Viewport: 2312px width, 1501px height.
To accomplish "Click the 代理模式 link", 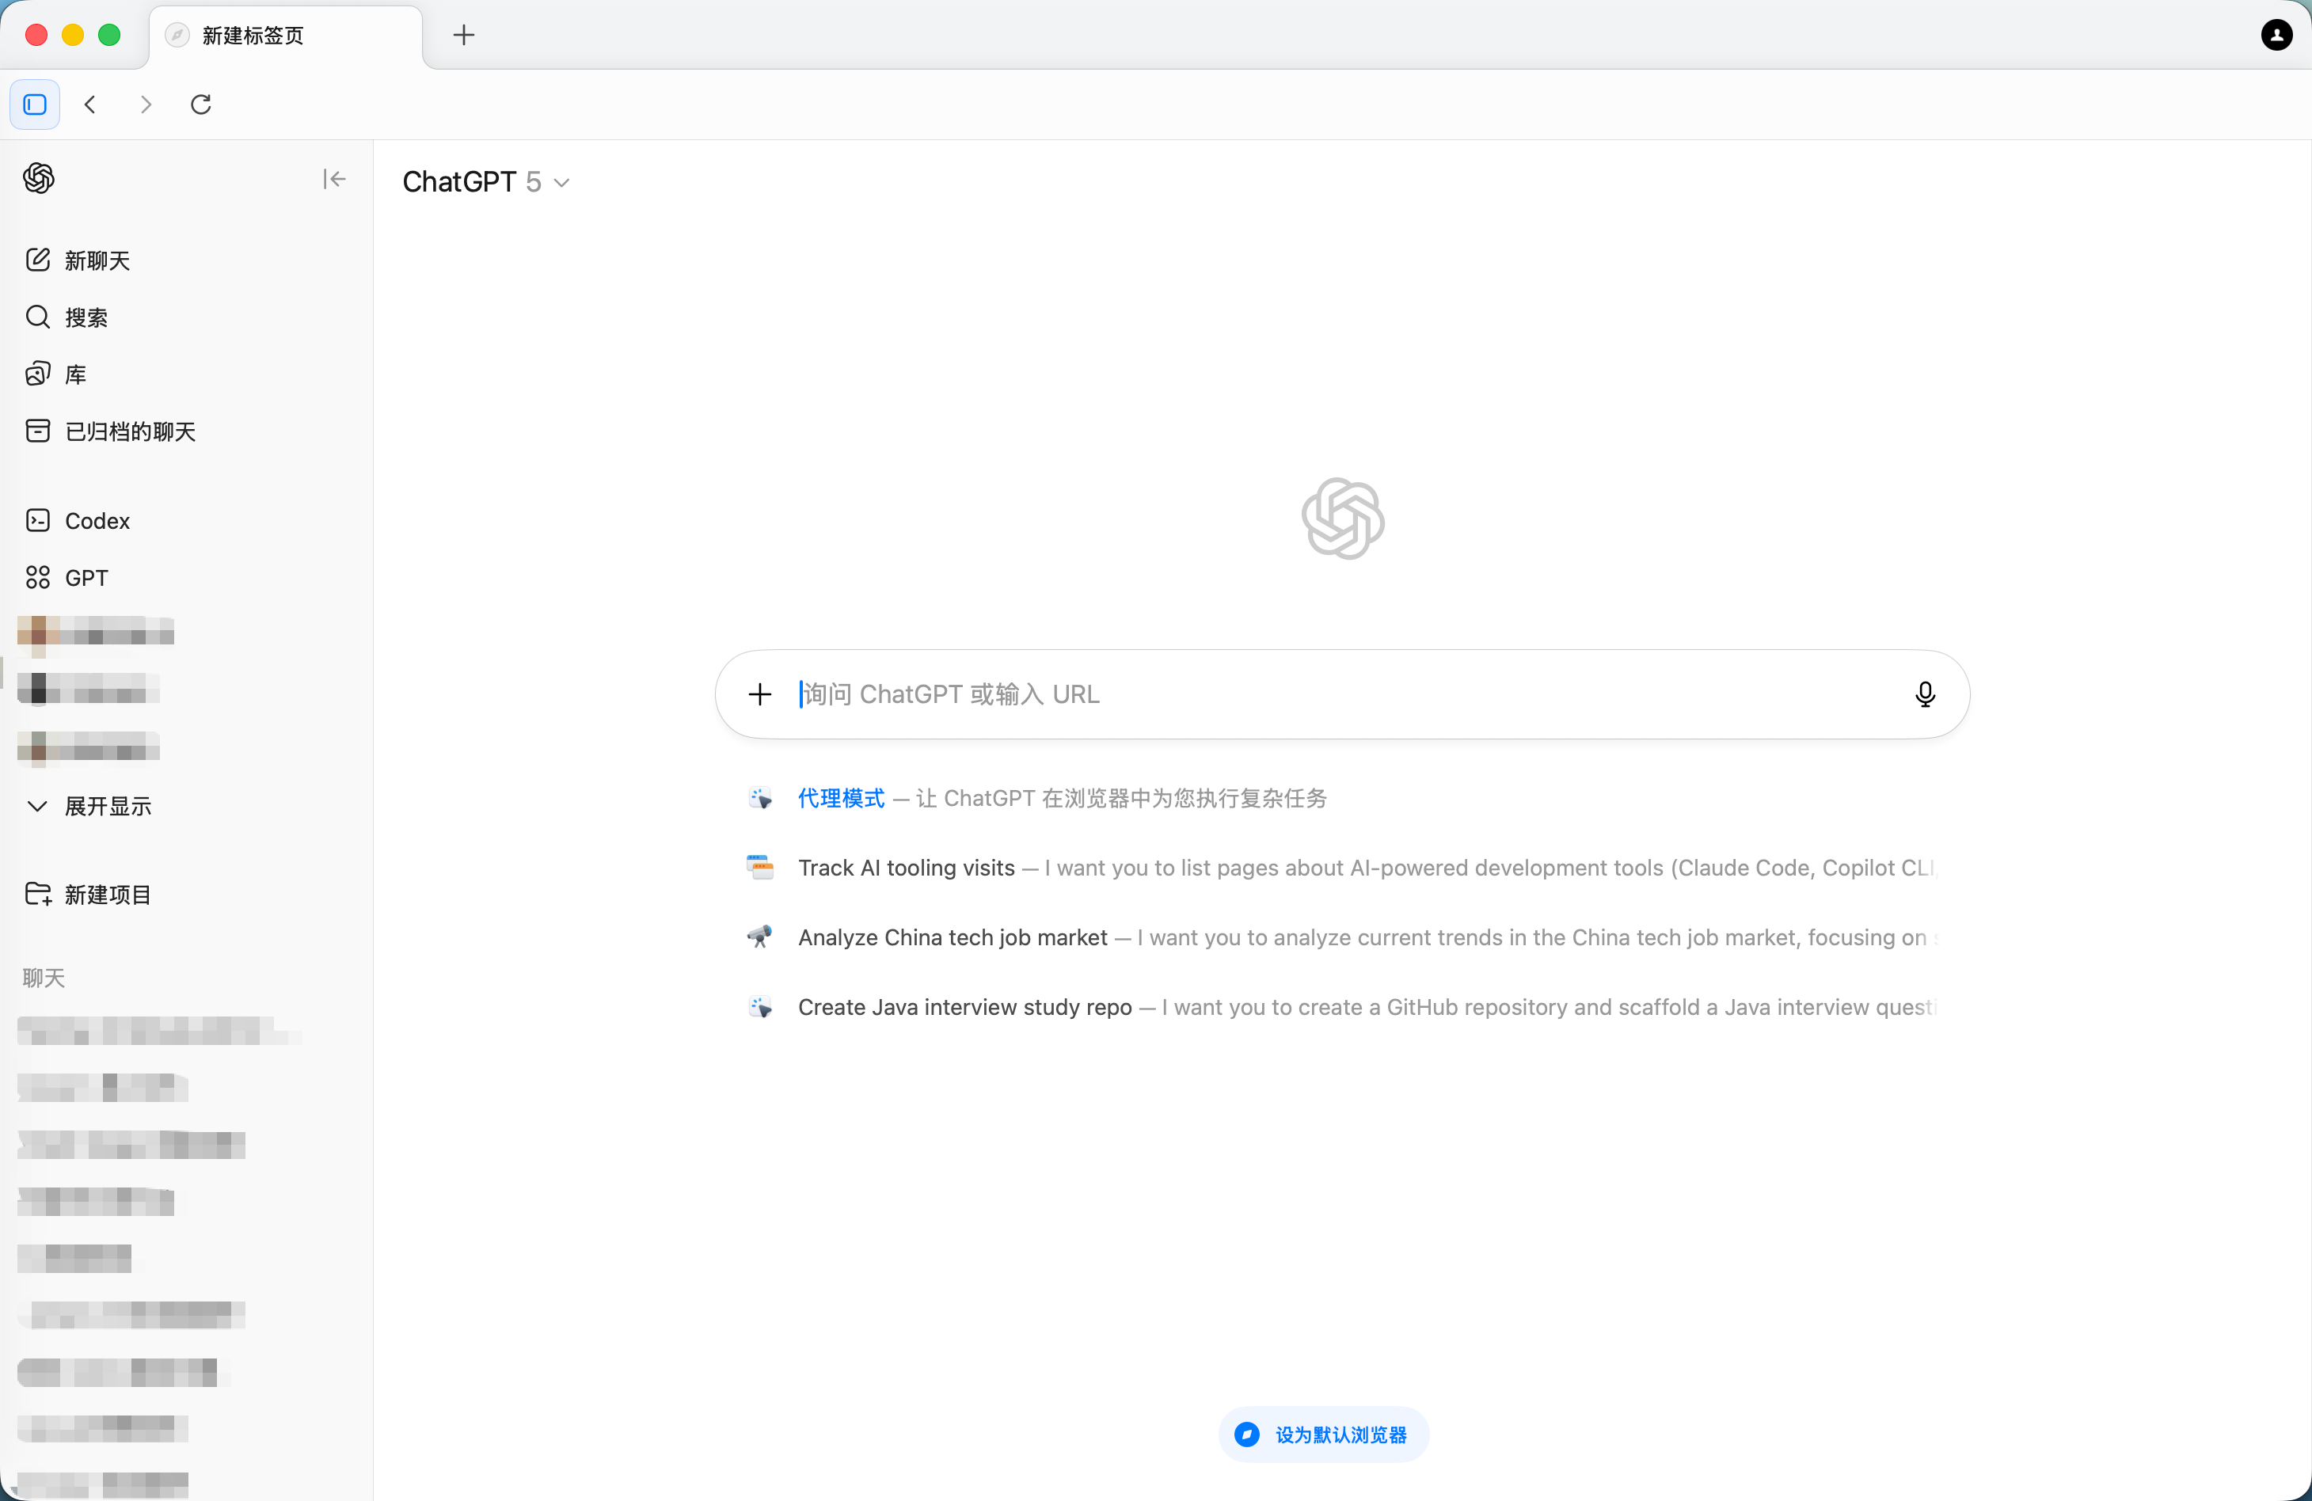I will point(841,798).
